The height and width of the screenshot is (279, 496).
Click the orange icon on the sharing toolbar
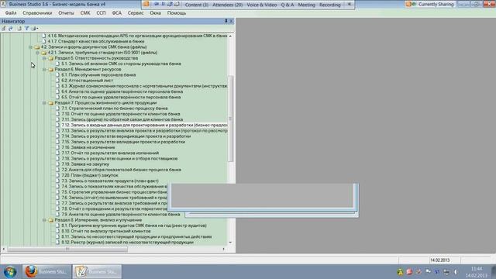click(x=146, y=4)
